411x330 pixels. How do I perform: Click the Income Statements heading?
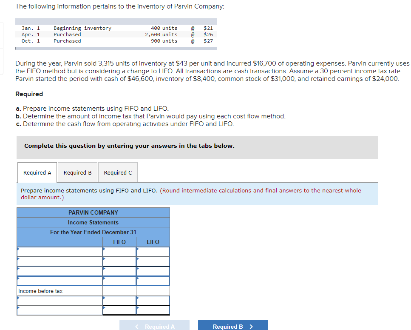pos(93,222)
